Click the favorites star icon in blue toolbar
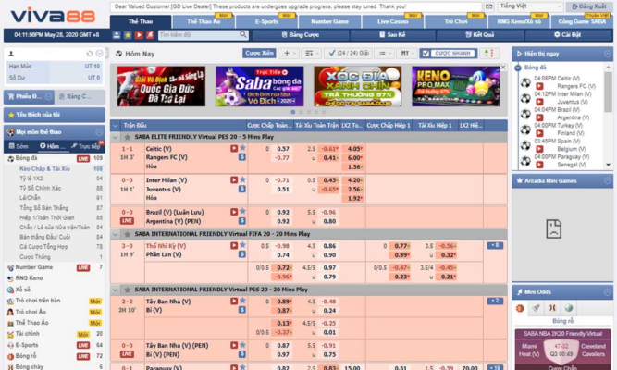617x370 pixels. (x=128, y=35)
